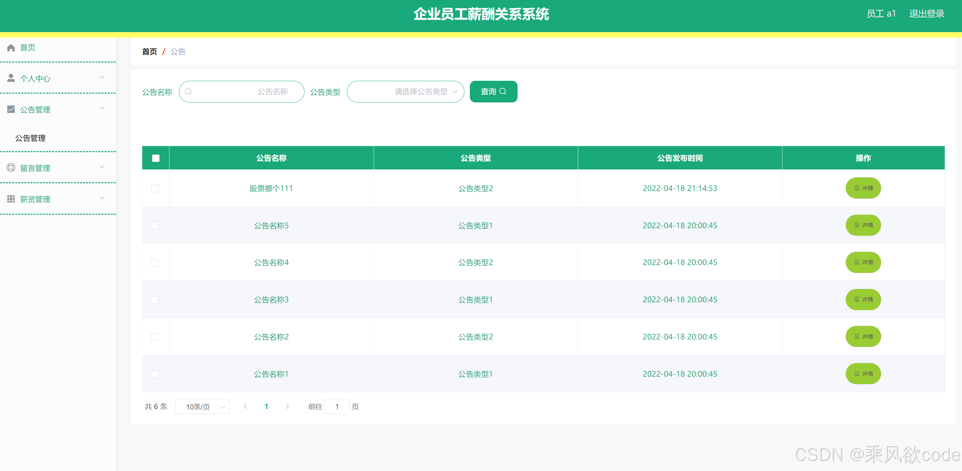The width and height of the screenshot is (962, 471).
Task: Click the chart icon beside 公告管理
Action: pyautogui.click(x=11, y=109)
